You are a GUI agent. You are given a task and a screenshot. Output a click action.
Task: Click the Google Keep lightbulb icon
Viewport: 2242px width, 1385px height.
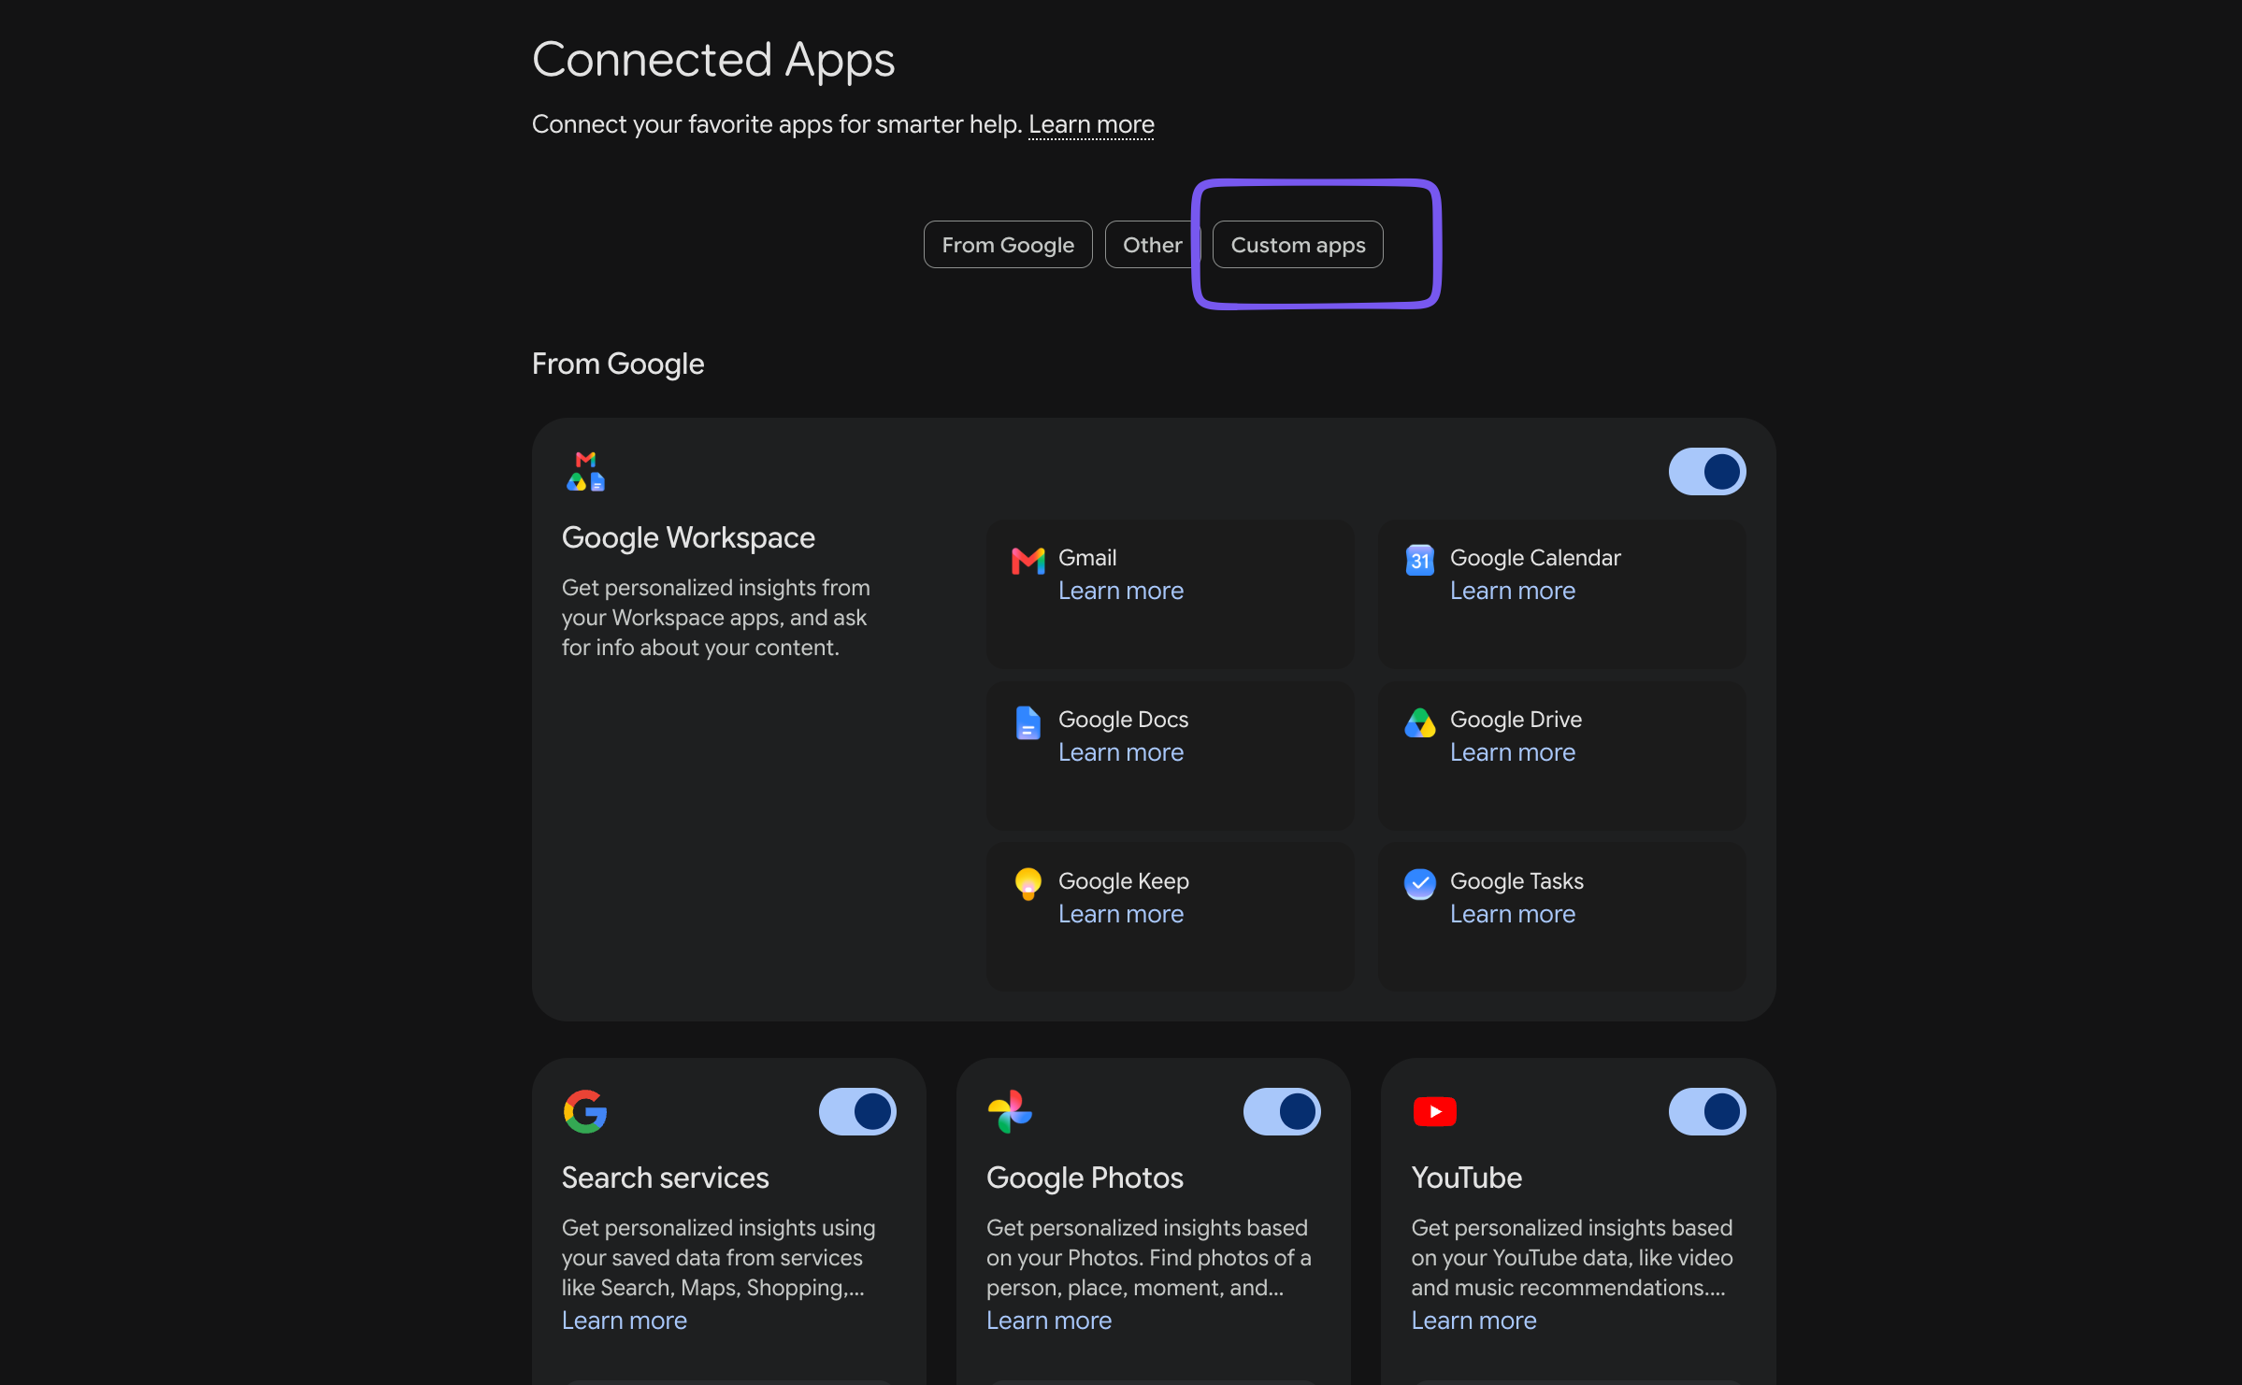click(1028, 884)
